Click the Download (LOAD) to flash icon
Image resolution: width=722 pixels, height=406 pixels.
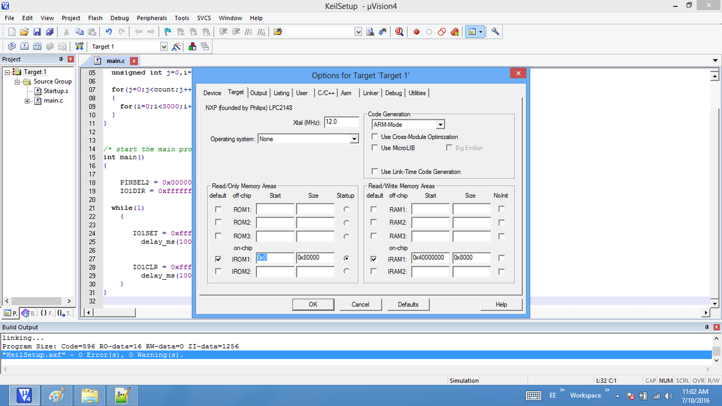(x=80, y=46)
